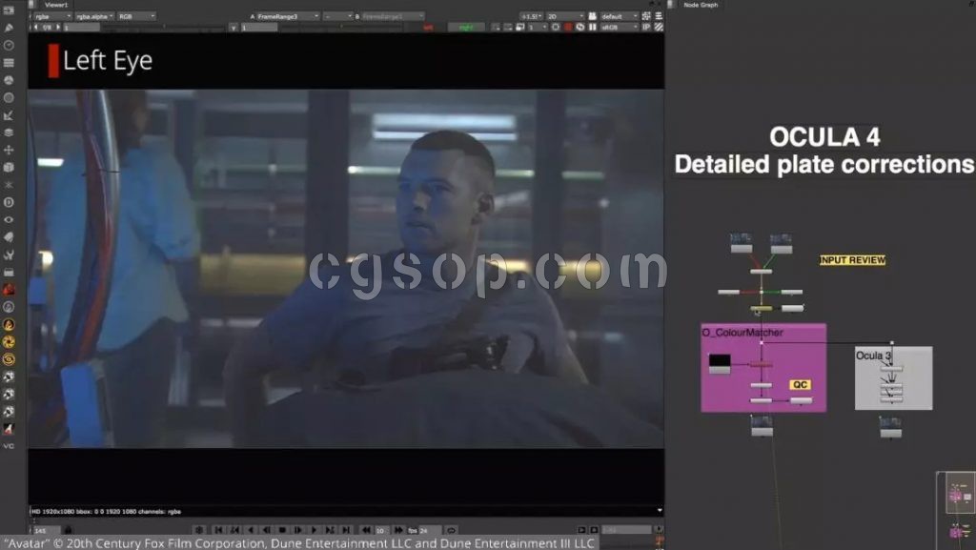
Task: Toggle the IP input process button
Action: (646, 28)
